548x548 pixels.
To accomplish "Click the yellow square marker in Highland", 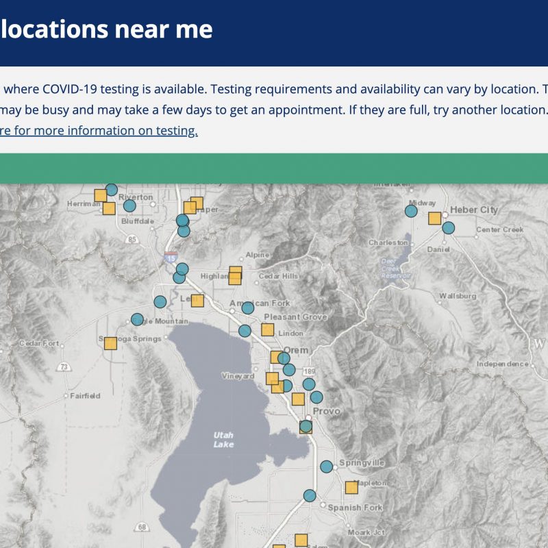I will [x=235, y=276].
